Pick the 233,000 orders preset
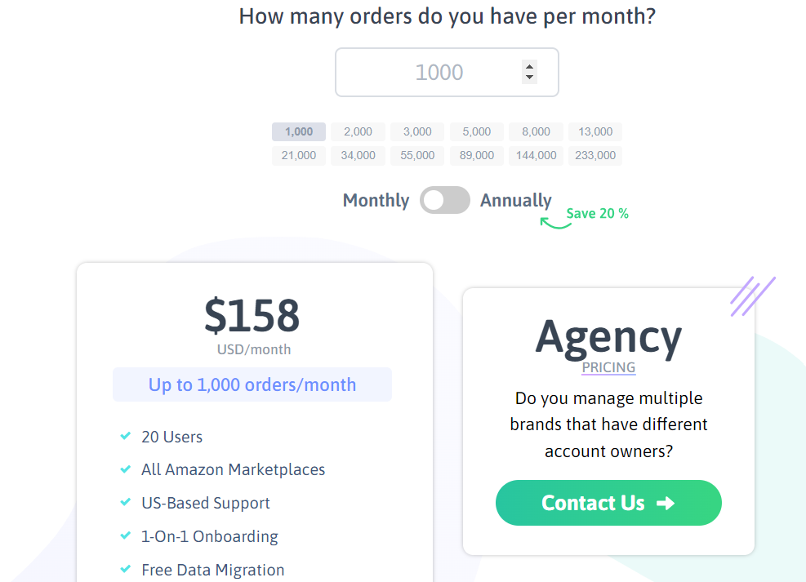The height and width of the screenshot is (582, 806). coord(595,155)
